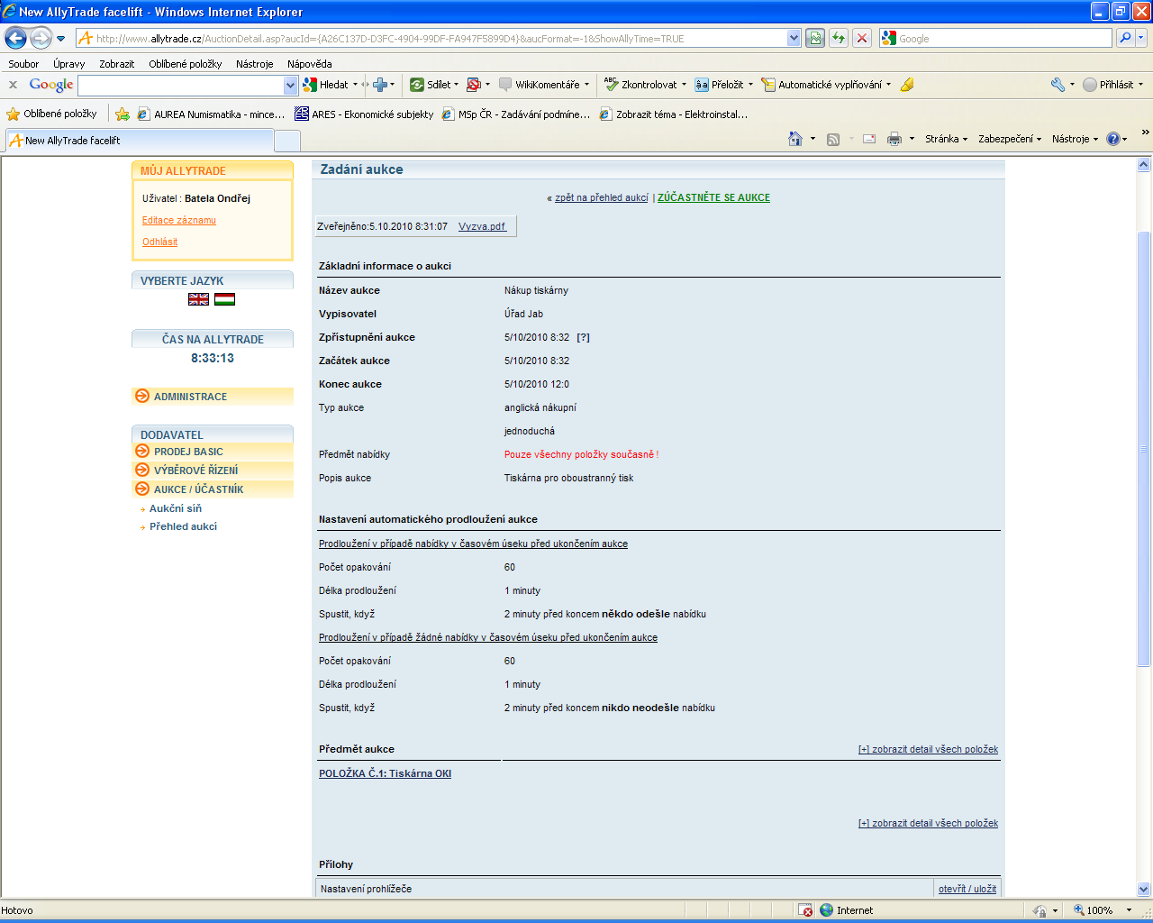Image resolution: width=1153 pixels, height=923 pixels.
Task: Click the browser Back arrow button
Action: point(16,38)
